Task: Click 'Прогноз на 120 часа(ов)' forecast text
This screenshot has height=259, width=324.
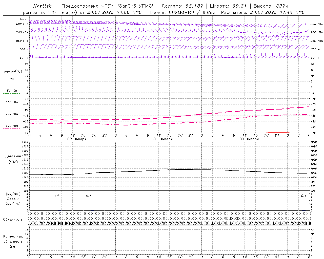Action: pos(49,12)
